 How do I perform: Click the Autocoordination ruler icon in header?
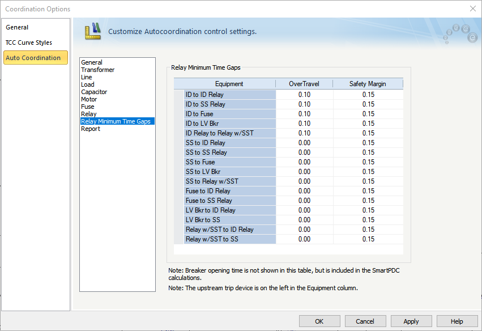tap(92, 31)
